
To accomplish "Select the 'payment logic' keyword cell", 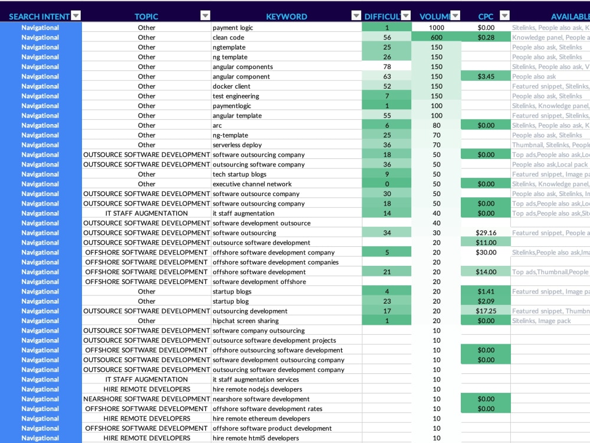I will [x=286, y=28].
